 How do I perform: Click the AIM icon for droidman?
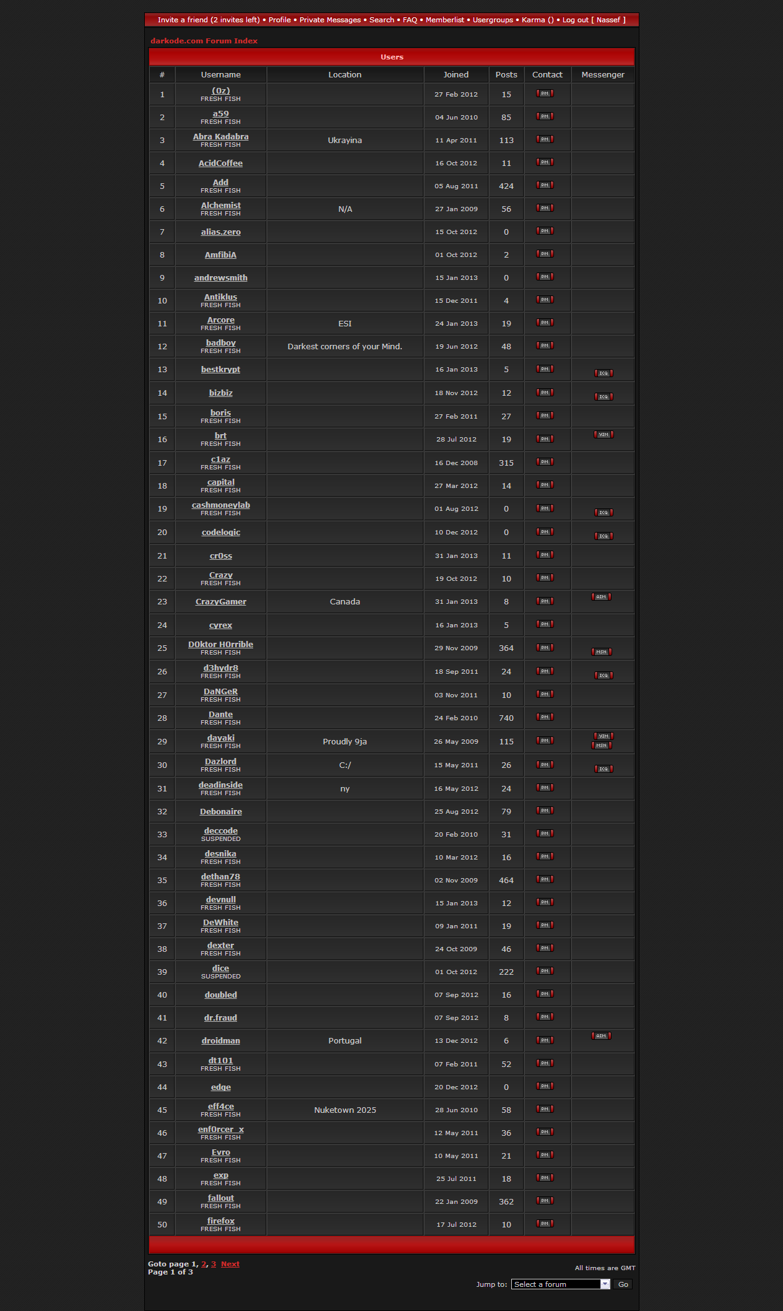tap(600, 1036)
